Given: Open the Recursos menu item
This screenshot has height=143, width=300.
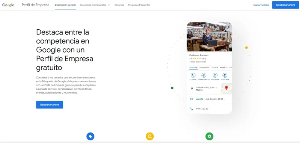Looking at the screenshot, I should tap(119, 5).
